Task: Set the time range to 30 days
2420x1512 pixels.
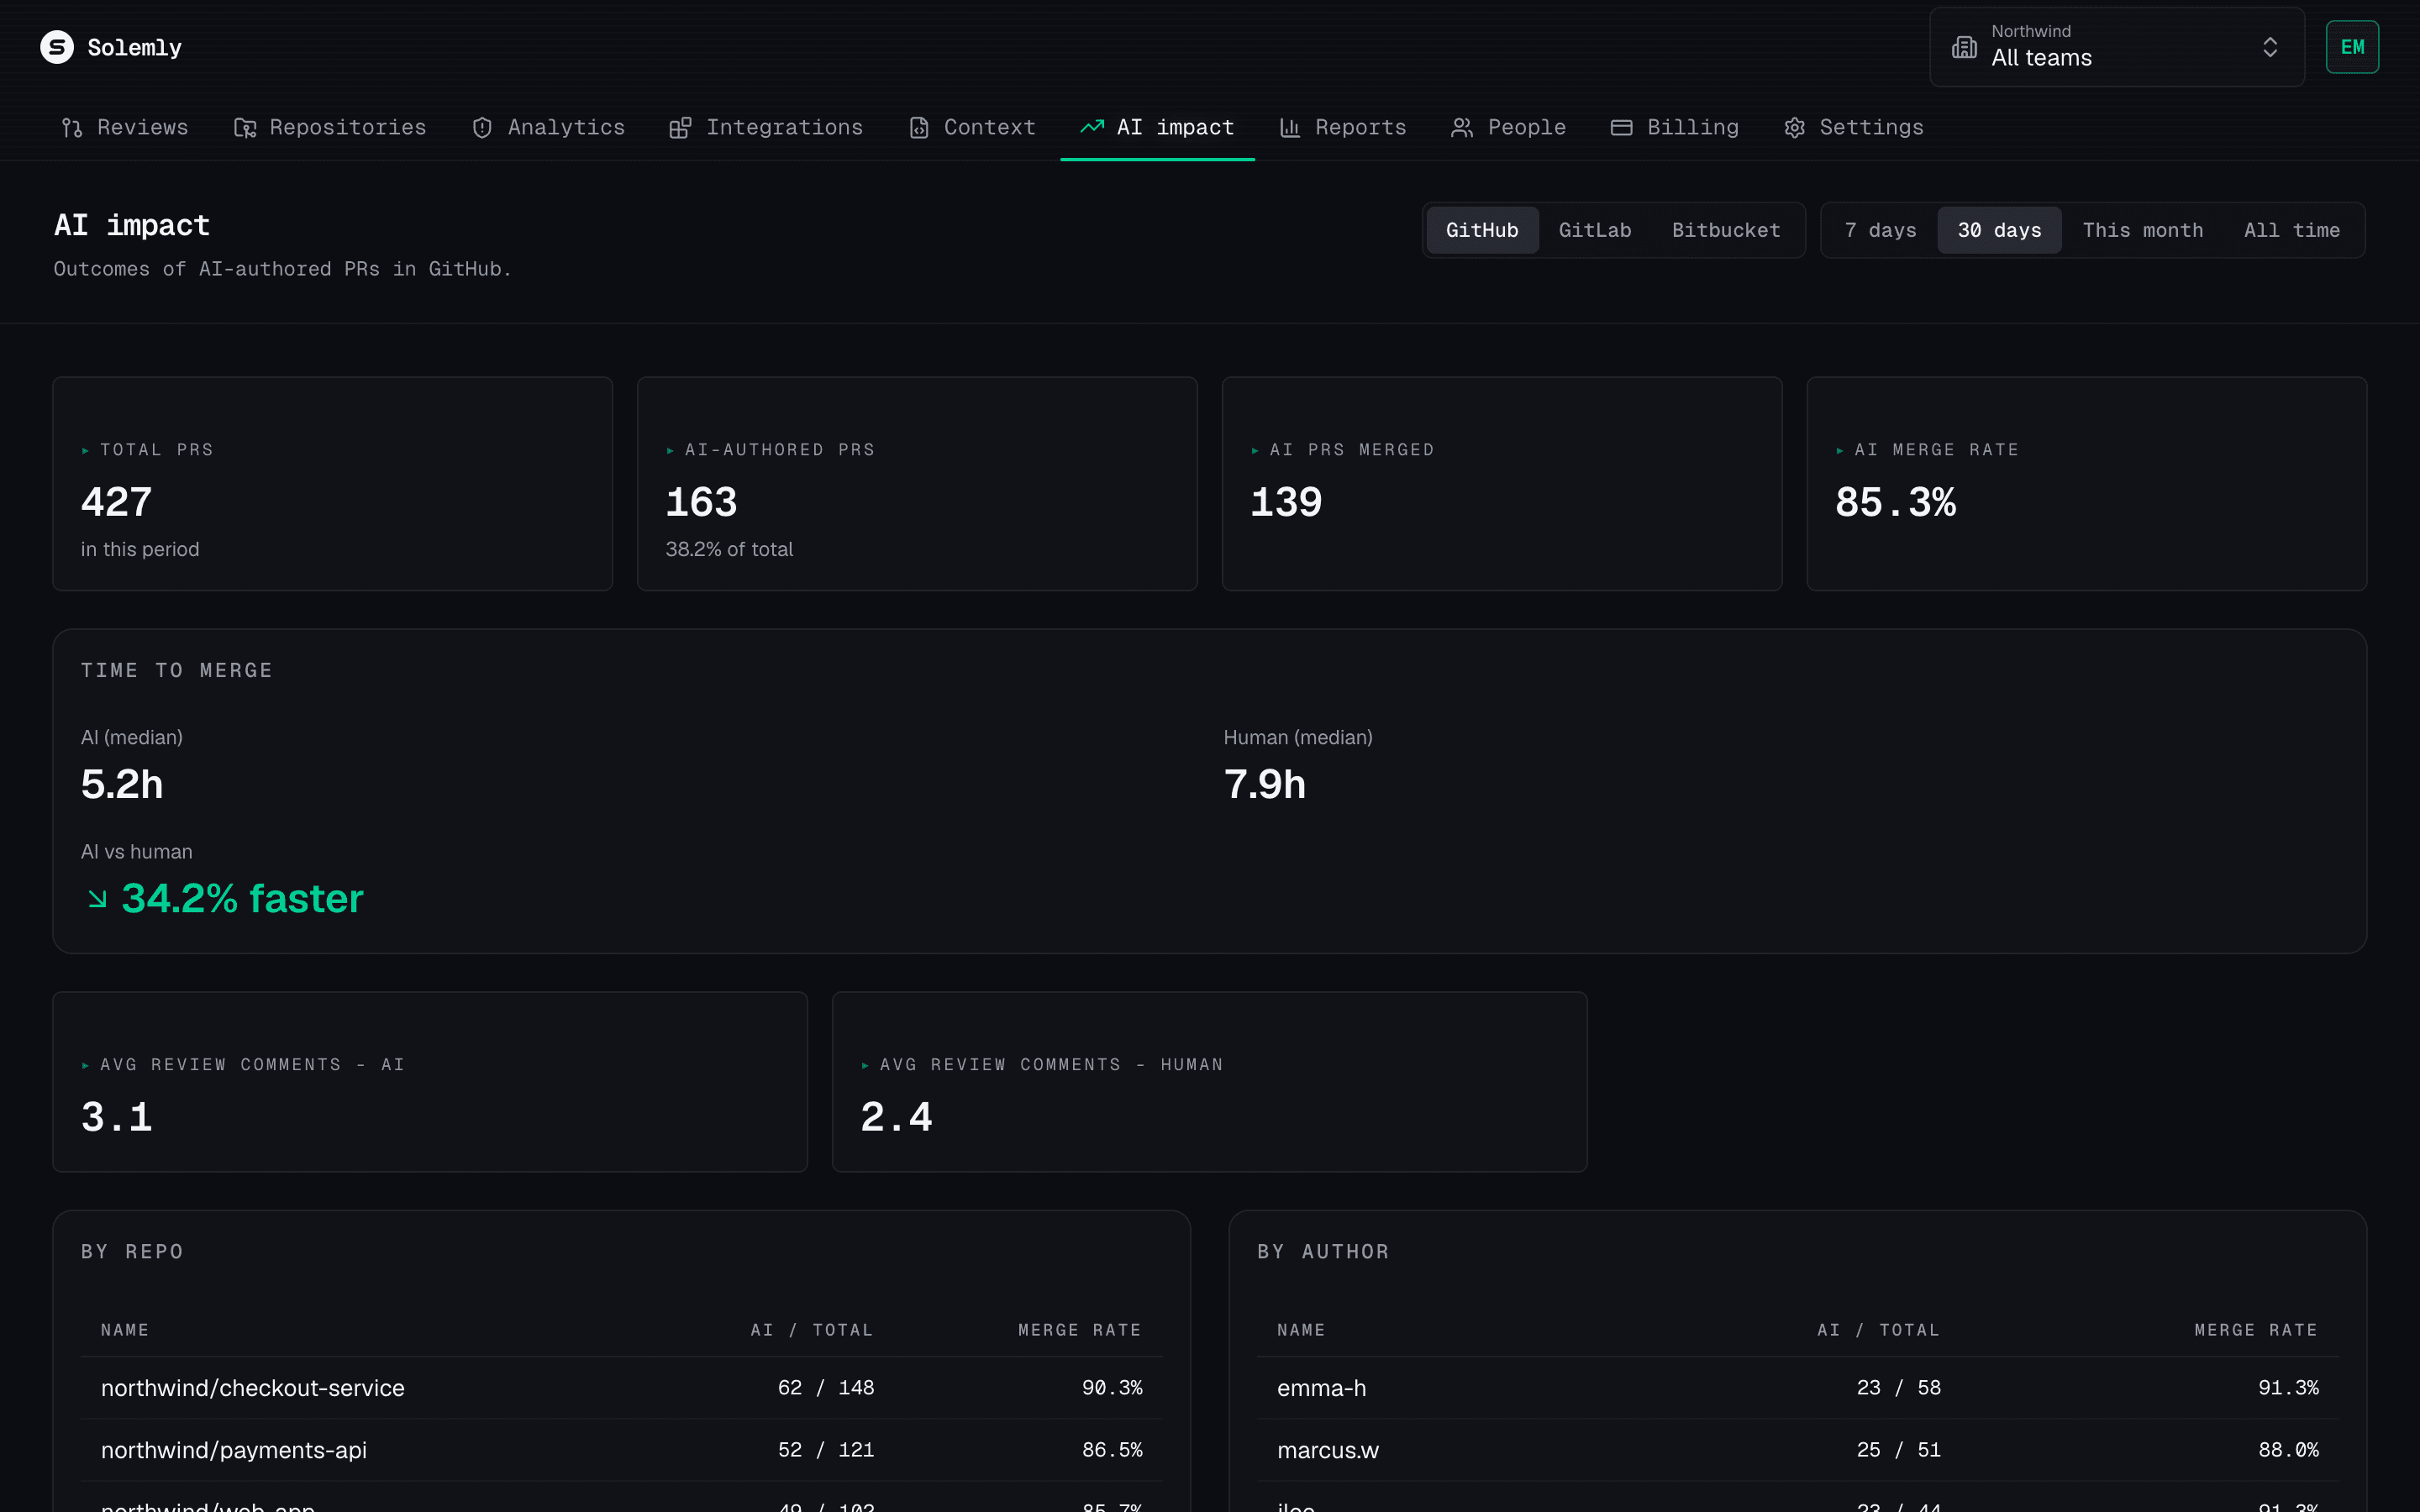Action: (1999, 230)
